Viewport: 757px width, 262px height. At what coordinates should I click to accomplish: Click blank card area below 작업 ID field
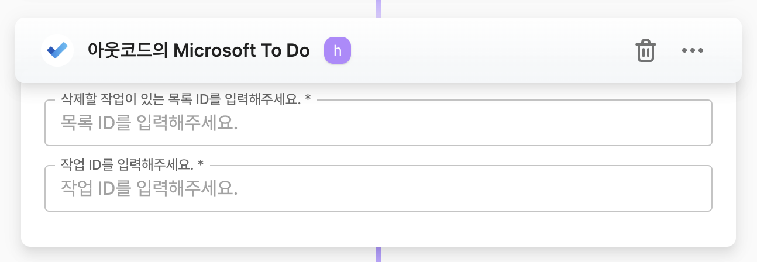tap(378, 228)
